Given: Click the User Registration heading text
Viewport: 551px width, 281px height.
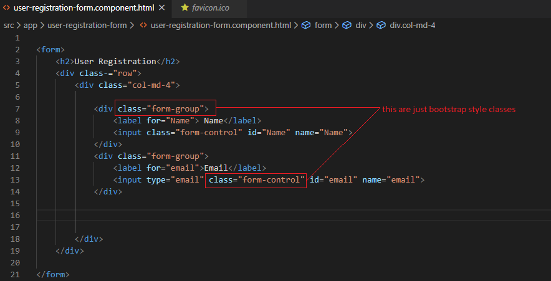Looking at the screenshot, I should coord(115,62).
